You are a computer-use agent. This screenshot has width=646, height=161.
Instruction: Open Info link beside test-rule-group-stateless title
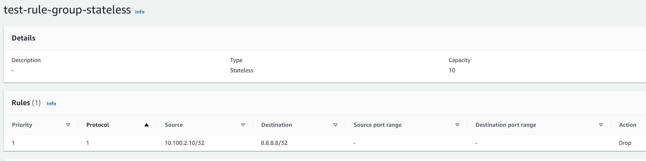coord(140,12)
